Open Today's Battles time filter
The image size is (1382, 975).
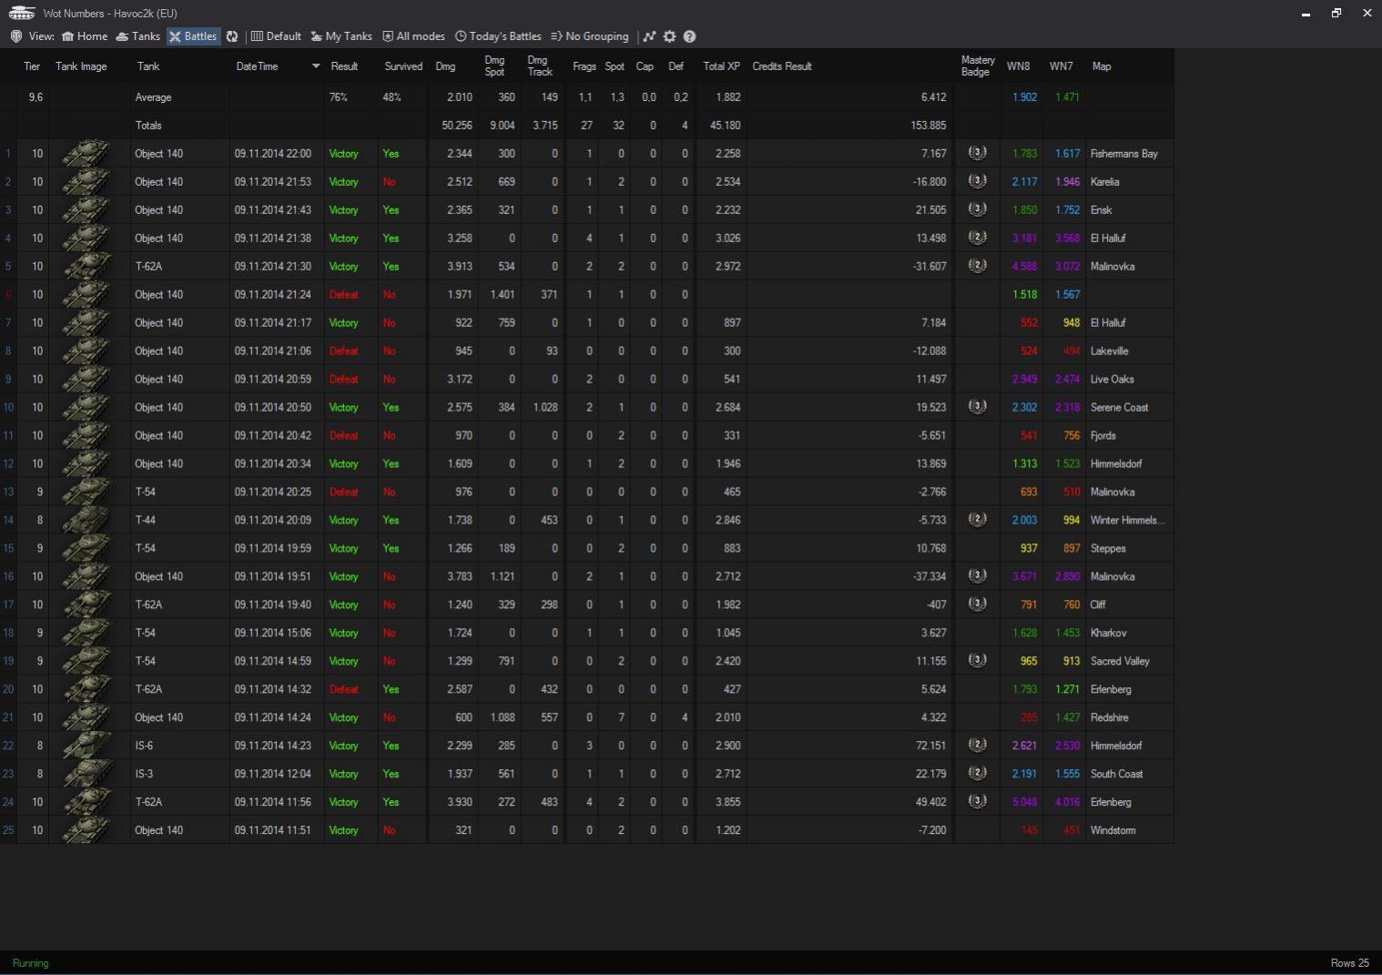point(498,36)
